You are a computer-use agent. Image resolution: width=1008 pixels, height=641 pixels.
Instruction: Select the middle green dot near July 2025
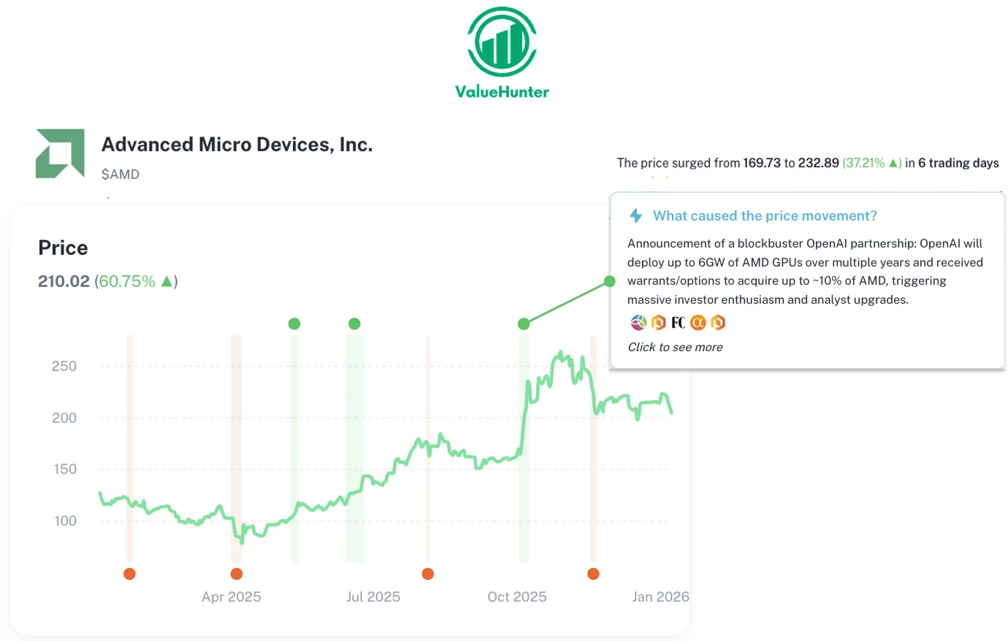point(354,324)
